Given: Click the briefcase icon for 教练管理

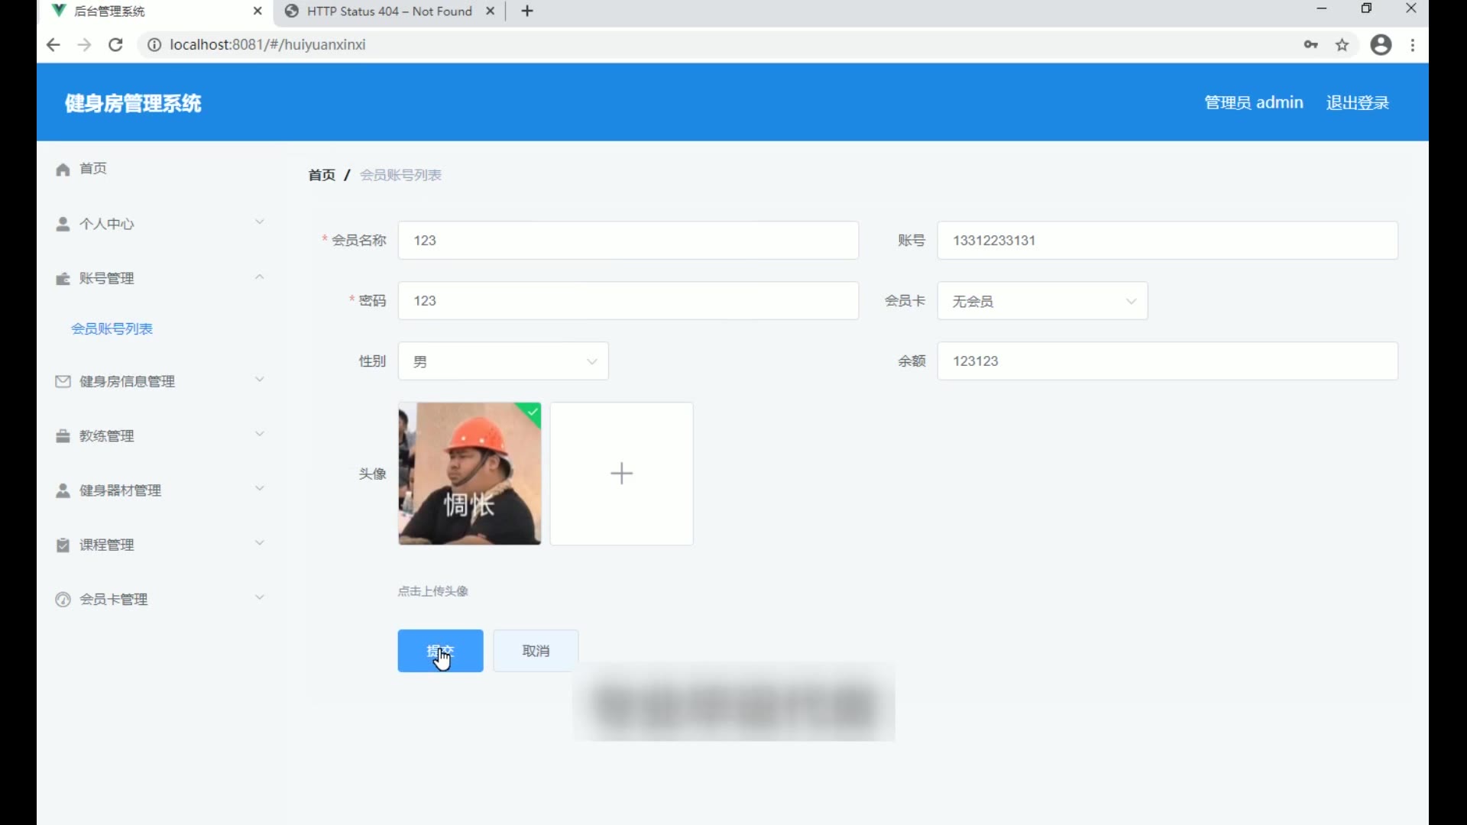Looking at the screenshot, I should (x=63, y=436).
